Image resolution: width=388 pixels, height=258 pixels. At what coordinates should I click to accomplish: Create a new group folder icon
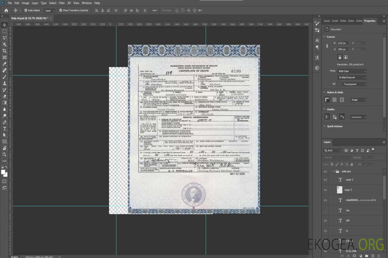click(366, 256)
